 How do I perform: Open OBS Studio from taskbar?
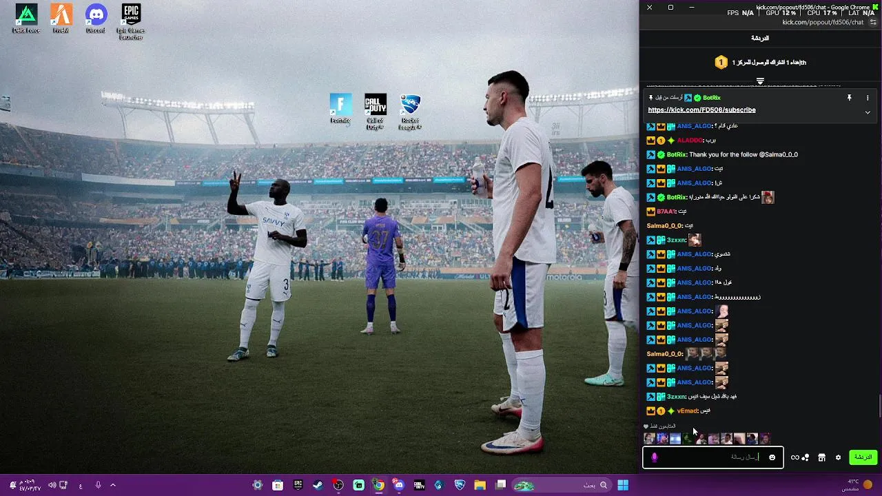point(338,485)
